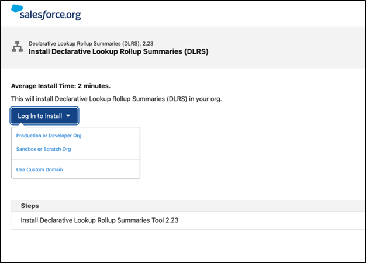Select Use Custom Domain option
Screen dimensions: 366x263
(39, 169)
